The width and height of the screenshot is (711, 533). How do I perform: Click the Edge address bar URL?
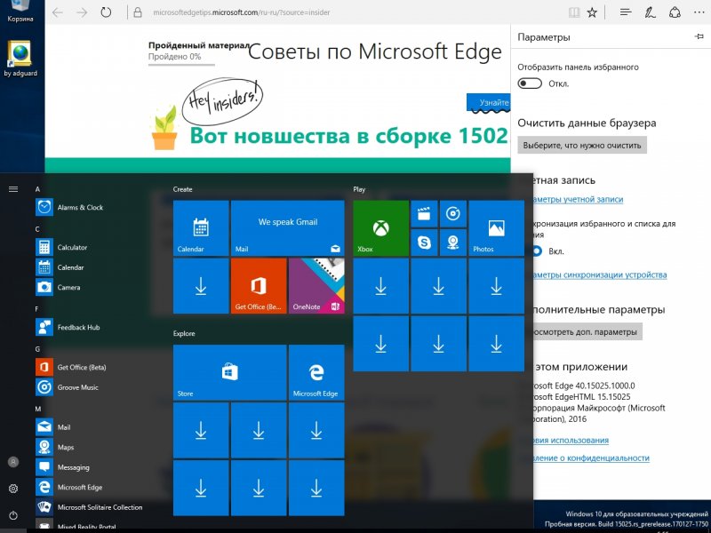point(242,12)
